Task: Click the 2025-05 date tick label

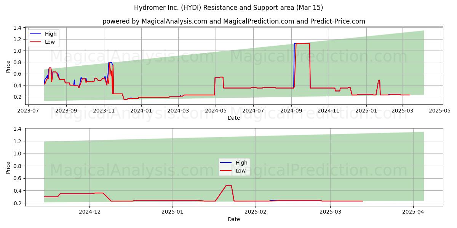Action: (440, 111)
